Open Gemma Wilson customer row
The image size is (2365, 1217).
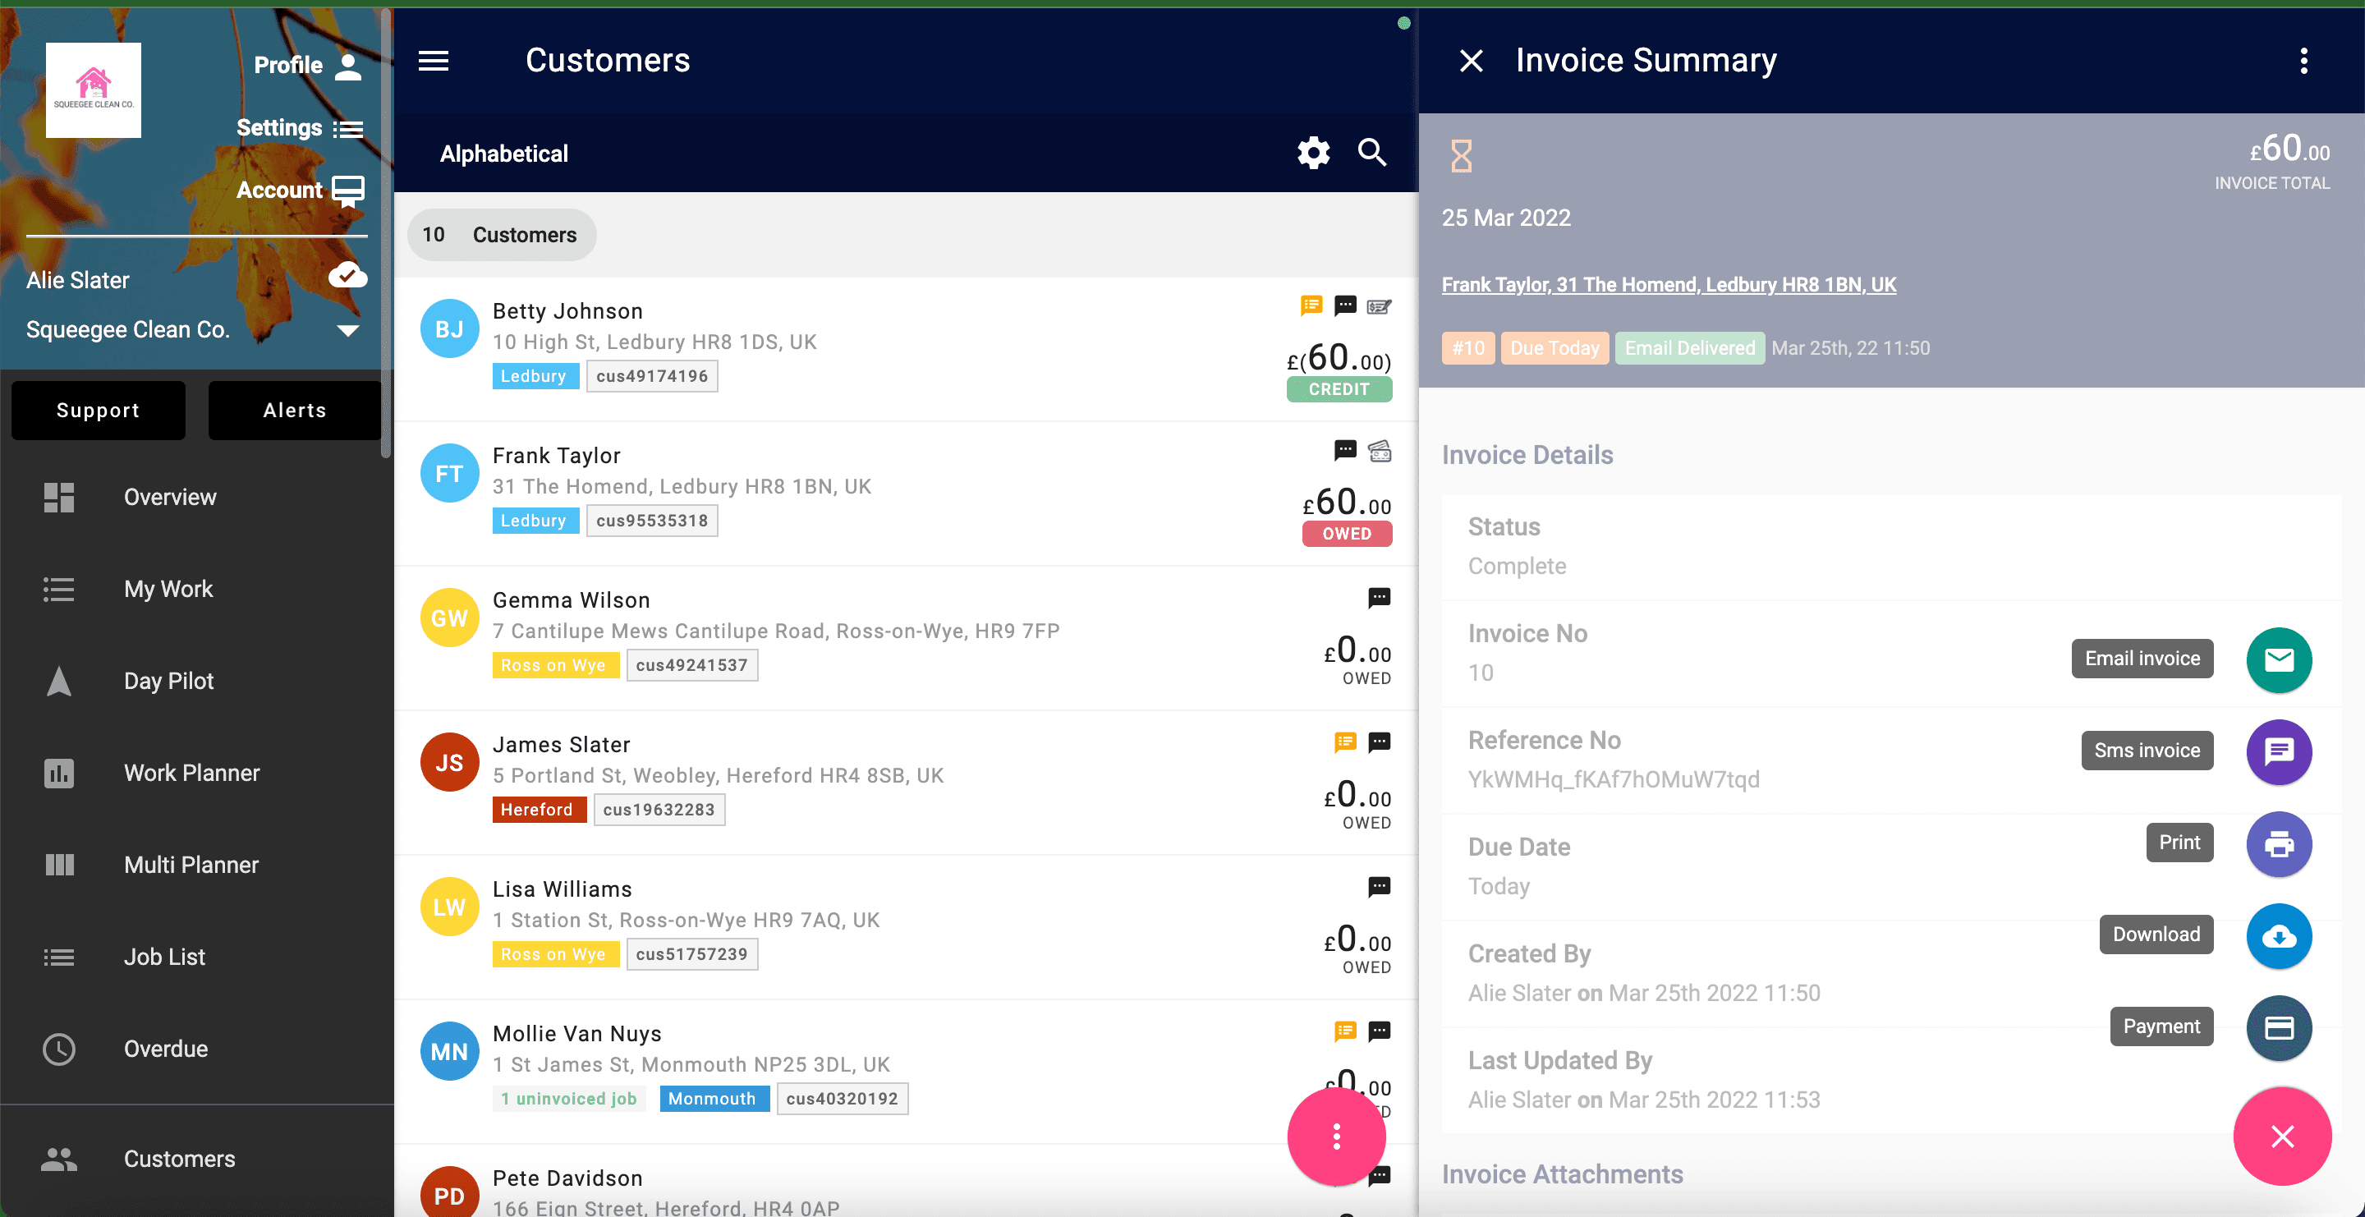[x=906, y=638]
